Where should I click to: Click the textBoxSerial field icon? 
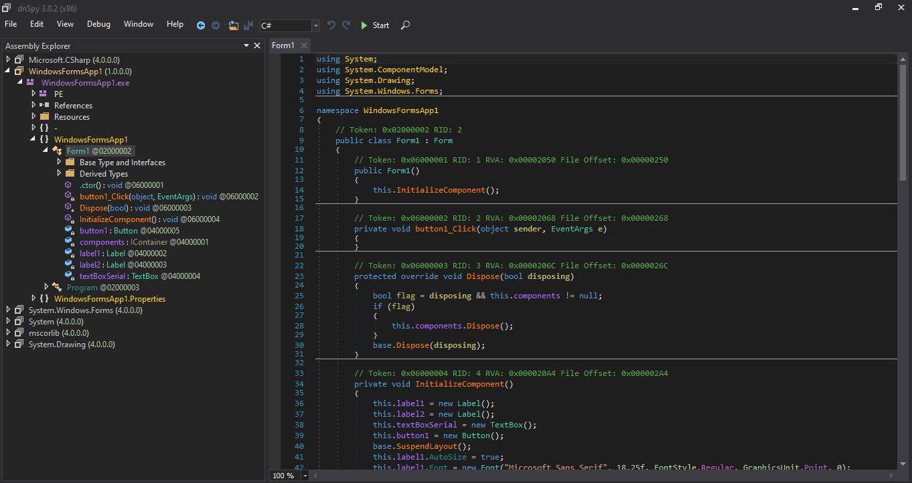coord(69,276)
